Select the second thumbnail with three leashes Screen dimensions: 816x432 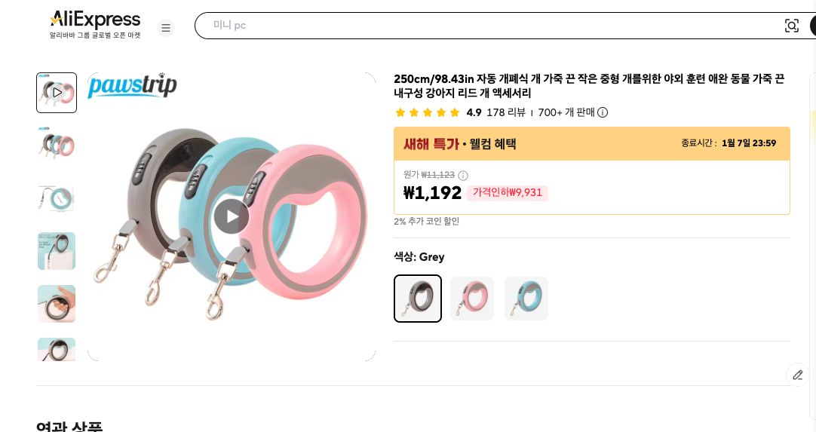pos(57,146)
